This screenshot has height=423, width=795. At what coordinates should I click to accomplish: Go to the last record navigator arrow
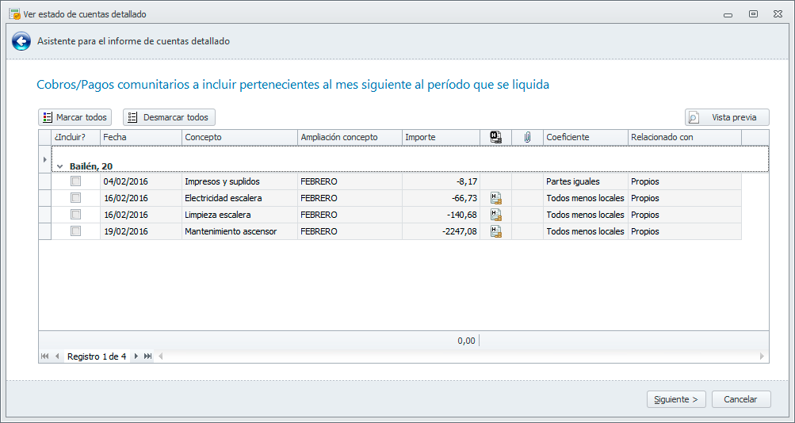(x=148, y=356)
